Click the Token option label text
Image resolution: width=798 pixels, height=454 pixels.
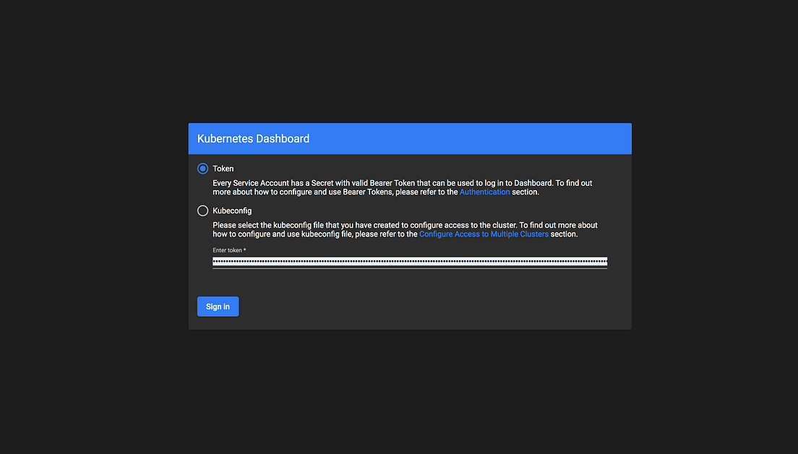223,168
